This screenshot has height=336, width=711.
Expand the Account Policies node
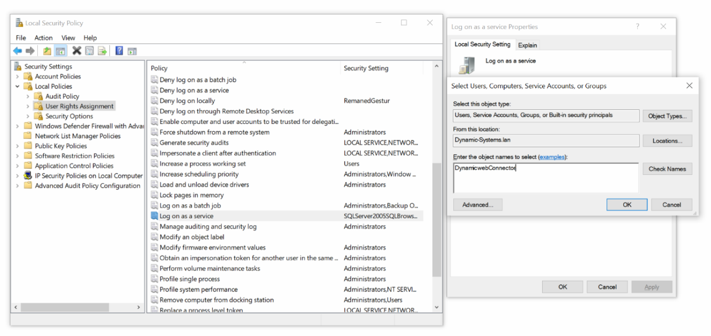(x=18, y=77)
